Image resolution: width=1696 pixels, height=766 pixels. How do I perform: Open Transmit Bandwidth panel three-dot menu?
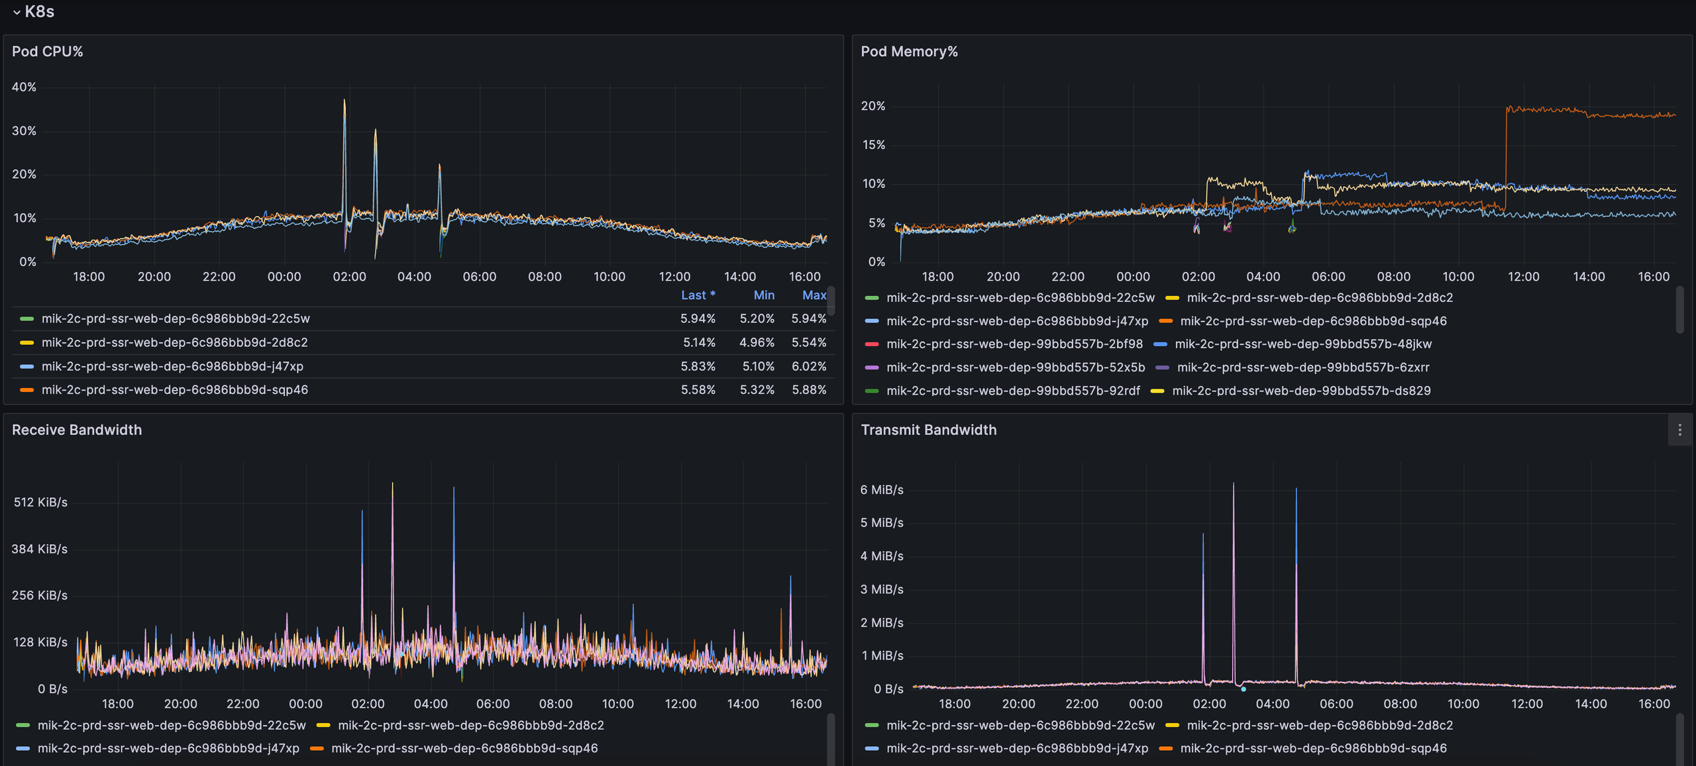1679,430
